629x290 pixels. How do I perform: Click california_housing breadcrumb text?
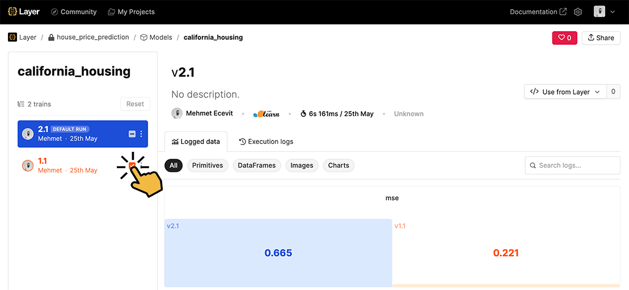pos(213,37)
